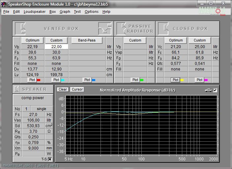Click the cyan plot color swatch
The image size is (232, 169).
(63, 80)
